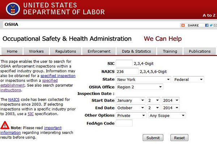This screenshot has height=144, width=217.
Task: Share the page on Facebook
Action: pyautogui.click(x=207, y=25)
